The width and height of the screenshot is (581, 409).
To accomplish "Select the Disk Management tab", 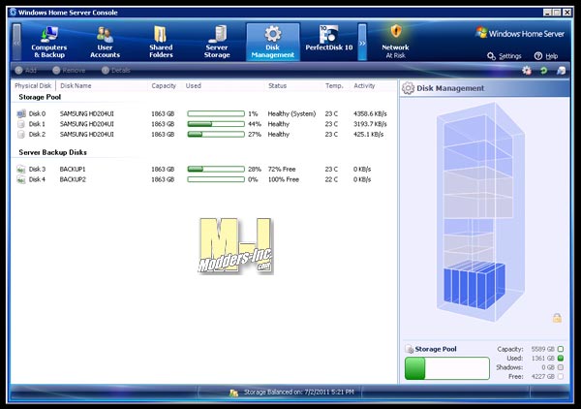I will (273, 42).
